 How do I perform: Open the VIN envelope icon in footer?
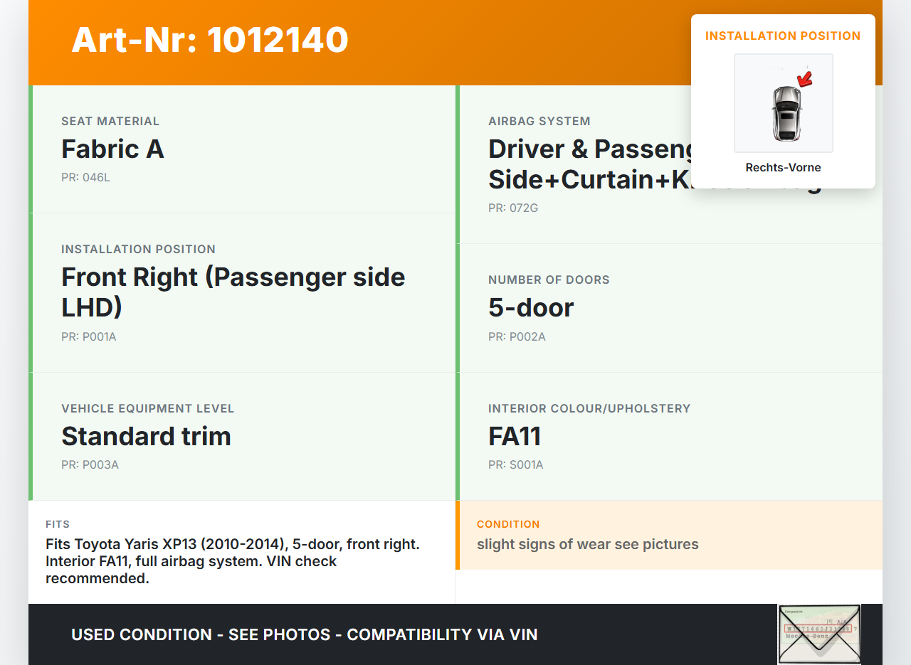pos(818,633)
